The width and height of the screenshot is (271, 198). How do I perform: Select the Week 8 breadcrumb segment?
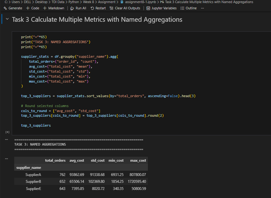(x=88, y=2)
